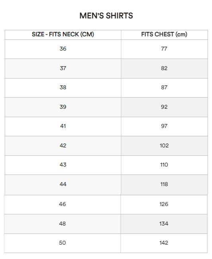
Task: Select neck size 48 cell
Action: click(x=62, y=224)
